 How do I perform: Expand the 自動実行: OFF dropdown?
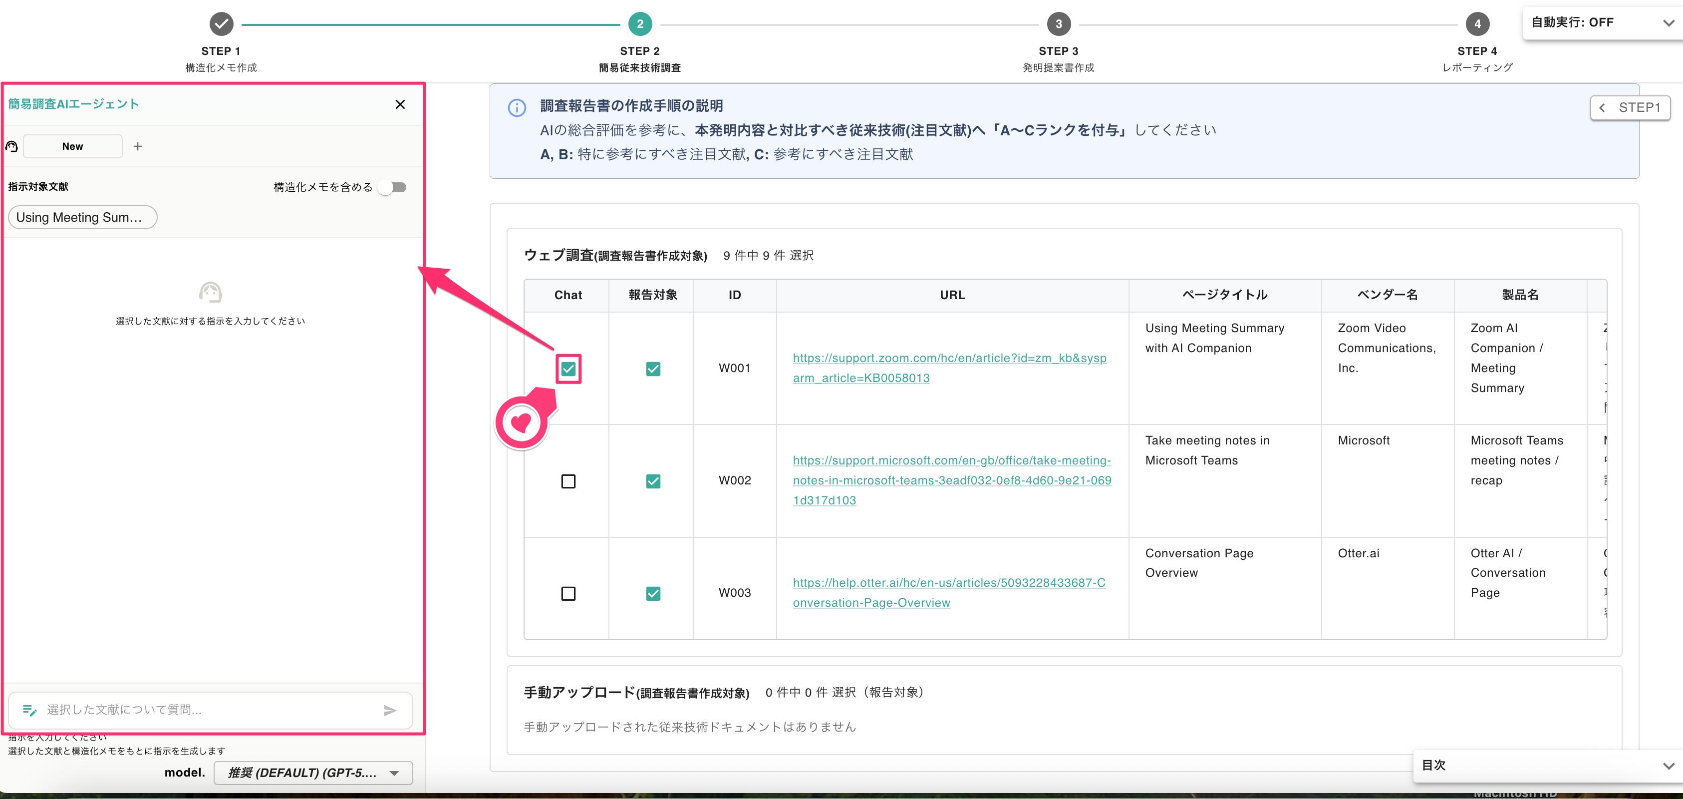pyautogui.click(x=1602, y=23)
